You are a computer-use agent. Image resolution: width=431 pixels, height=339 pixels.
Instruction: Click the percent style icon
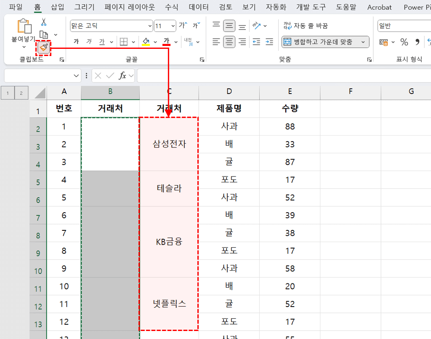coord(404,42)
